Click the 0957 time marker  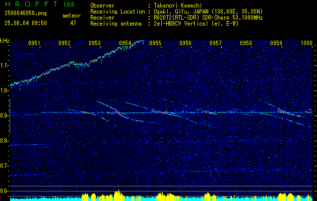216,43
